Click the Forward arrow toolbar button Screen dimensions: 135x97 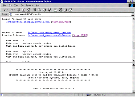pyautogui.click(x=12, y=10)
